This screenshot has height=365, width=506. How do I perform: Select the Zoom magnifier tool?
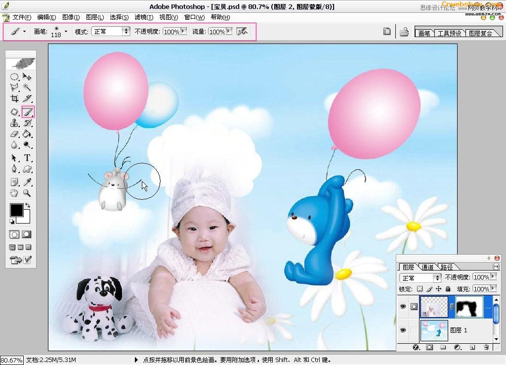[x=27, y=193]
